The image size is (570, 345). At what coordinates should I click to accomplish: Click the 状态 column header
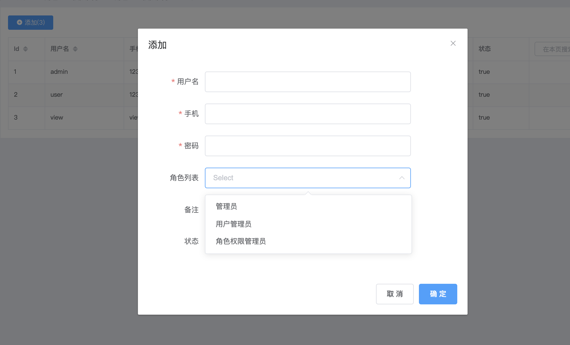484,49
